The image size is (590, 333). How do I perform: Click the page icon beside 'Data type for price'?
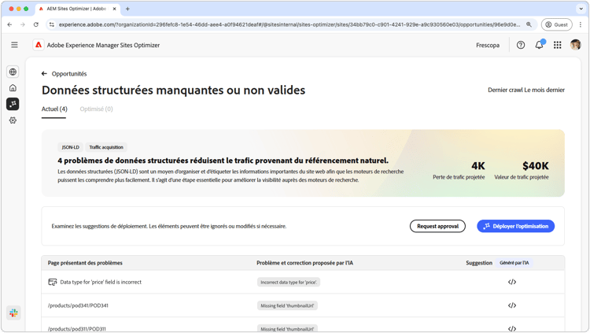coord(52,282)
